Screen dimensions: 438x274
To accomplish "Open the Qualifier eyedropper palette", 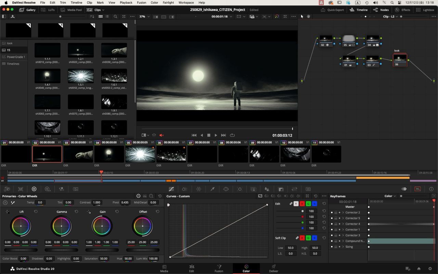I will [x=212, y=189].
